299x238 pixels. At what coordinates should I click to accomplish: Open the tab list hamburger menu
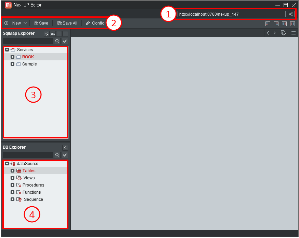[x=294, y=33]
